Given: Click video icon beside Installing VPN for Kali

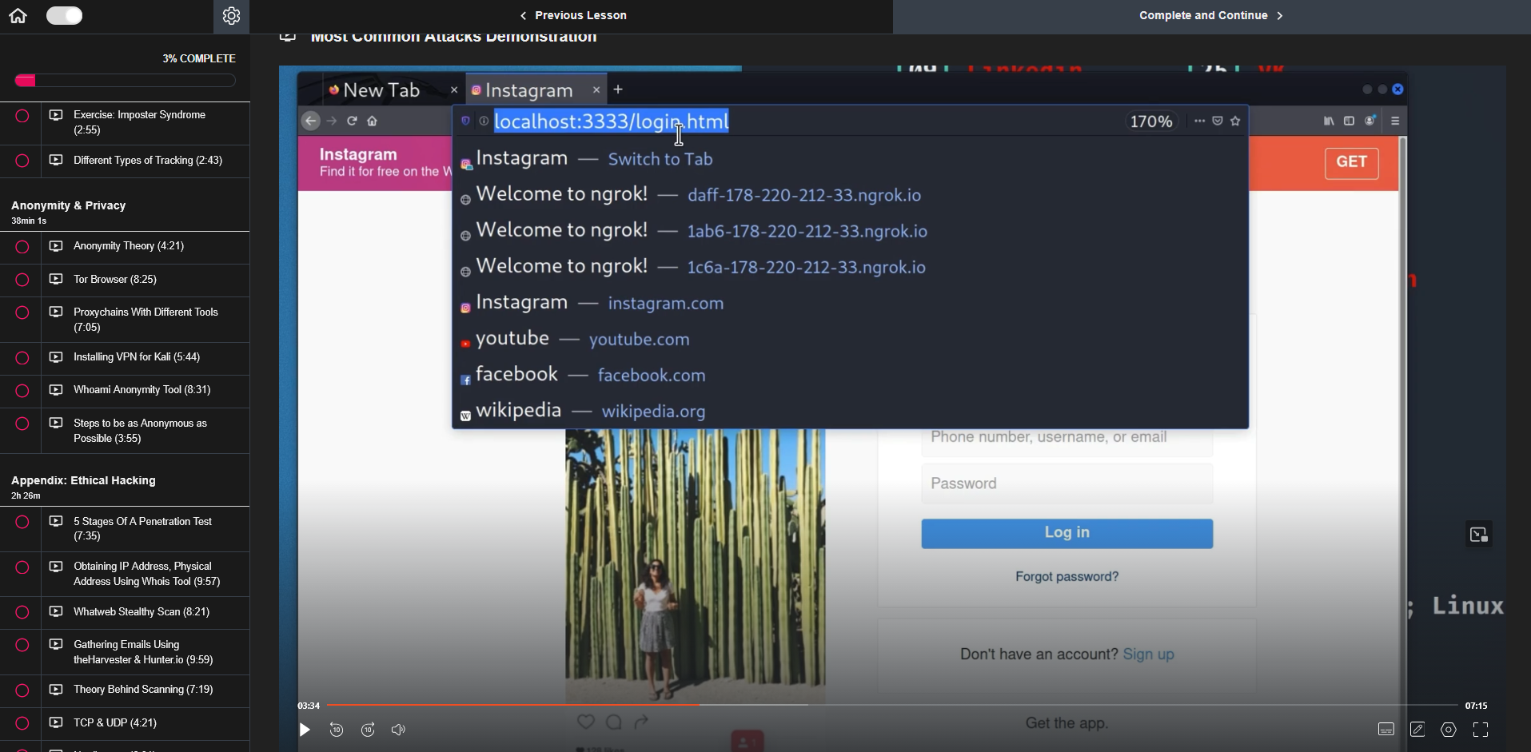Looking at the screenshot, I should [x=56, y=357].
